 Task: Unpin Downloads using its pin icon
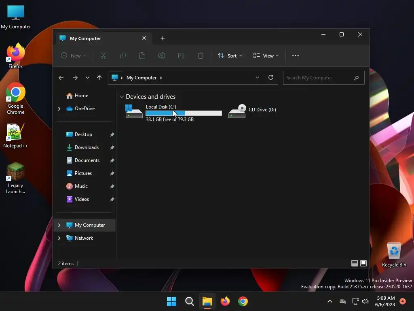pyautogui.click(x=112, y=147)
